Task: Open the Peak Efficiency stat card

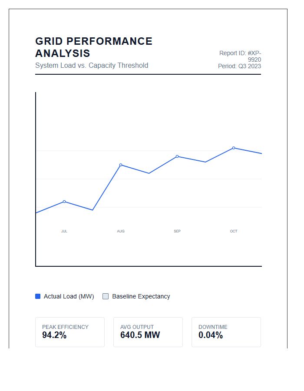Action: [x=70, y=332]
